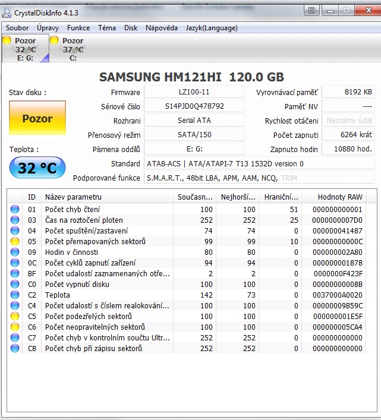Select row Počet přemapovaných sektorů

pos(187,241)
